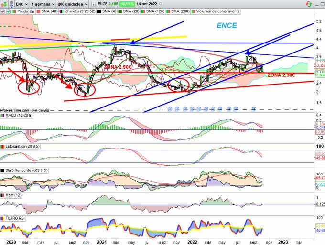The width and height of the screenshot is (325, 245).
Task: Click the first event marker on the price chart
Action: (x=170, y=108)
